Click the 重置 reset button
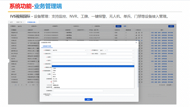The width and height of the screenshot is (190, 107). (125, 26)
